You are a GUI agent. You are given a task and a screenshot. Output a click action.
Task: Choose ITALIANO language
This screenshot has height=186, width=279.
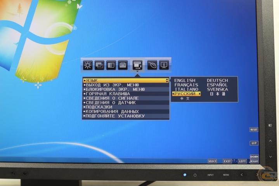tap(187, 90)
